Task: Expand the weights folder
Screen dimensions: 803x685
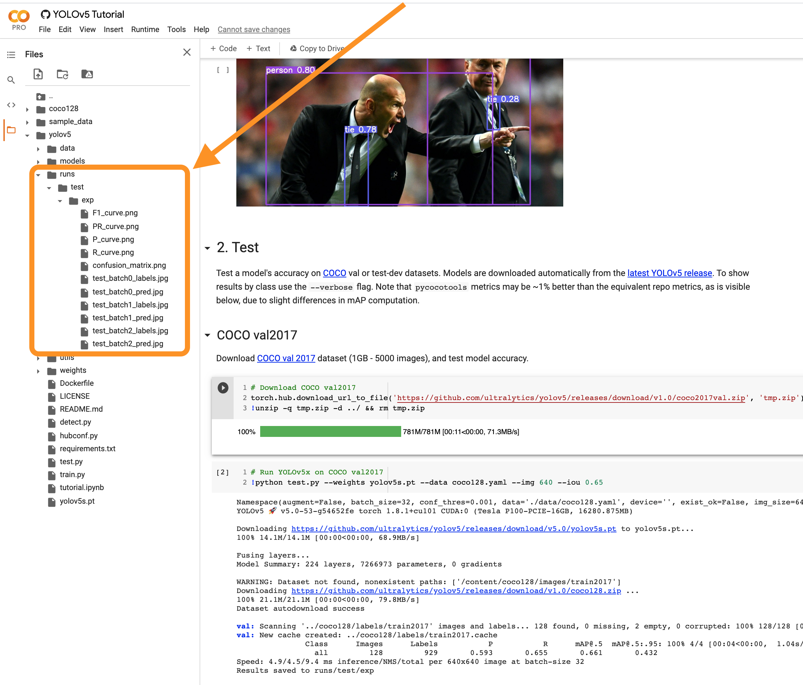Action: point(38,371)
